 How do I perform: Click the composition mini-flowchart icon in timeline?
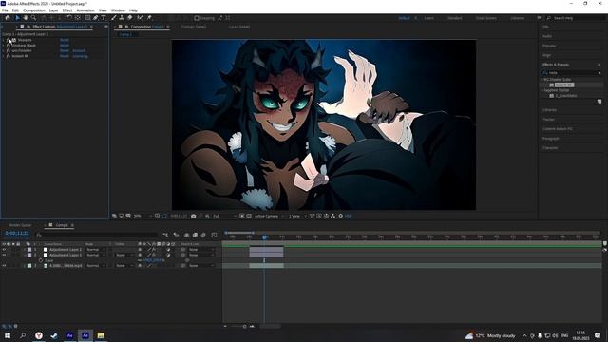pyautogui.click(x=165, y=235)
